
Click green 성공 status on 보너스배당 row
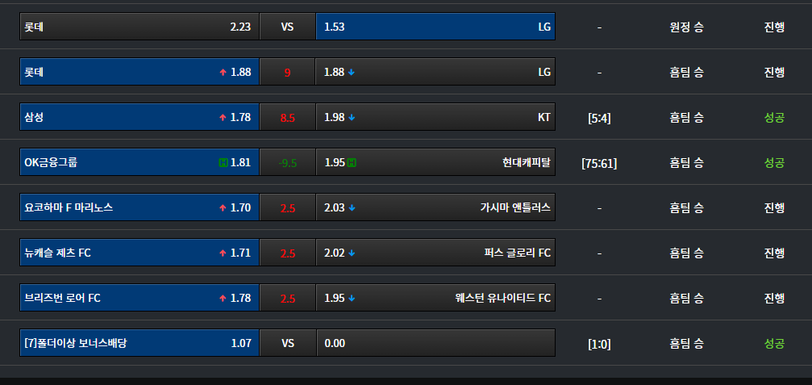pyautogui.click(x=774, y=343)
